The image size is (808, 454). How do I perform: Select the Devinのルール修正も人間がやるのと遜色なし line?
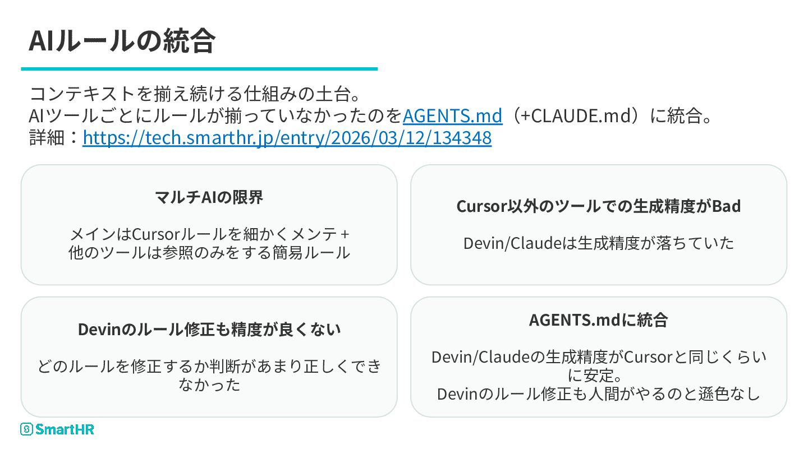pyautogui.click(x=598, y=393)
